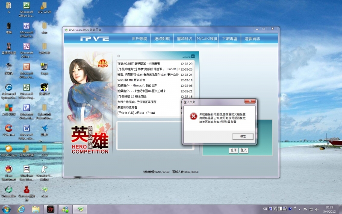The width and height of the screenshot is (342, 214).
Task: Click the GO icon beside more
Action: [x=193, y=56]
